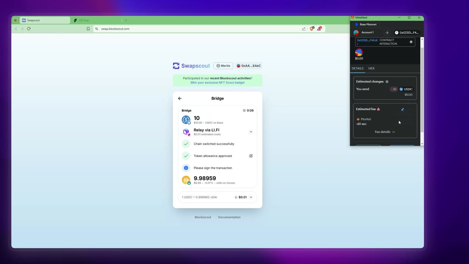The image size is (469, 264).
Task: Expand Fee details in MetaMask
Action: [385, 132]
